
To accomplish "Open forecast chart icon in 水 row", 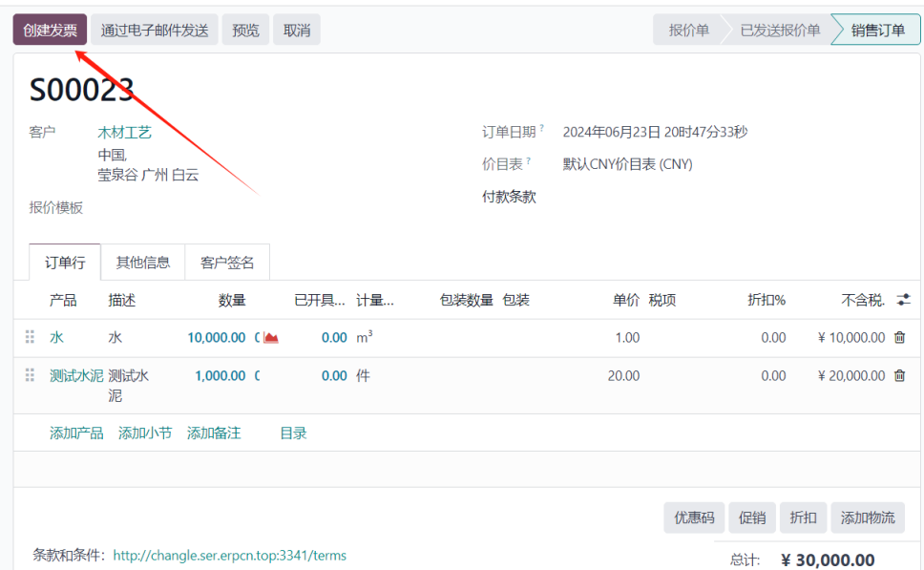I will pos(270,338).
